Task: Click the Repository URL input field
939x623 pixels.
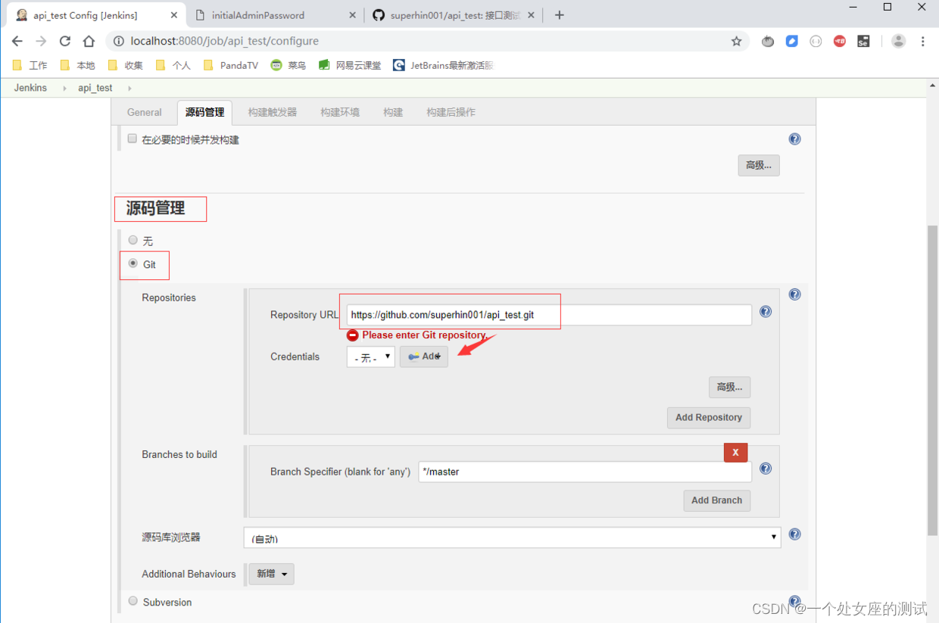Action: point(549,315)
